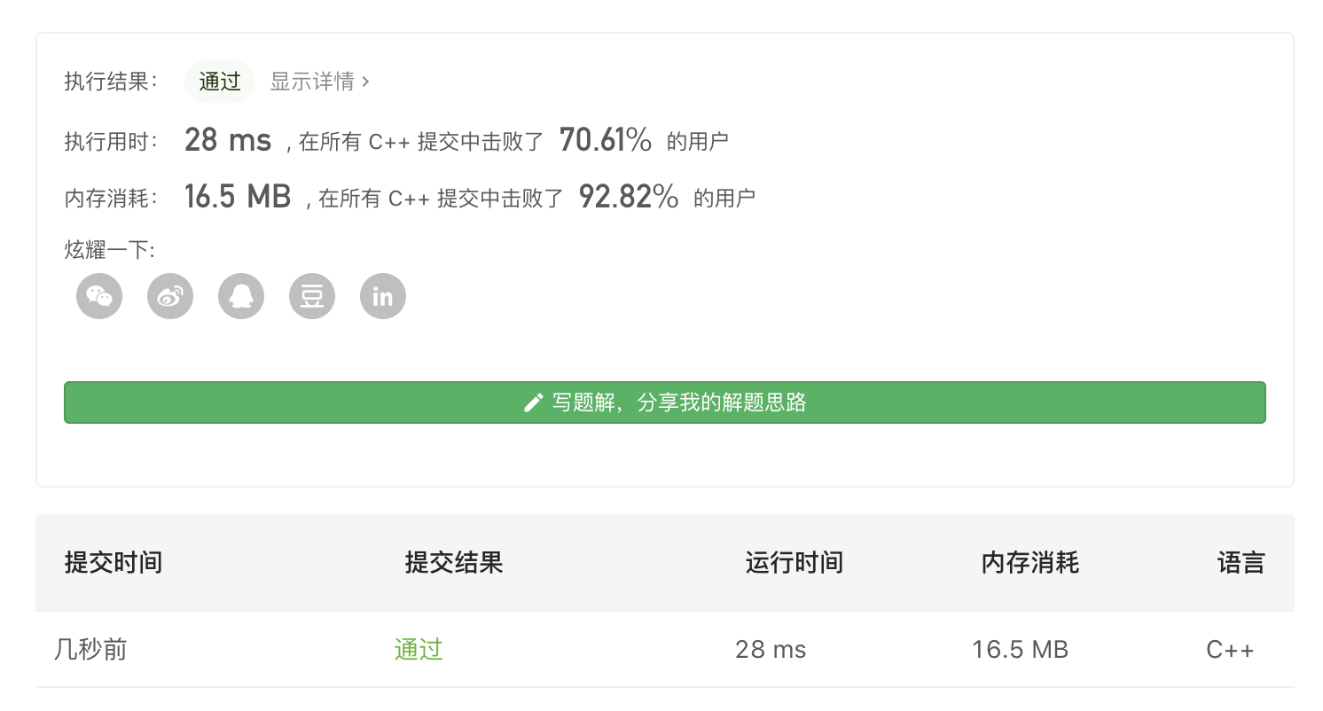Image resolution: width=1323 pixels, height=711 pixels.
Task: Click the 语言 column header
Action: [x=1241, y=562]
